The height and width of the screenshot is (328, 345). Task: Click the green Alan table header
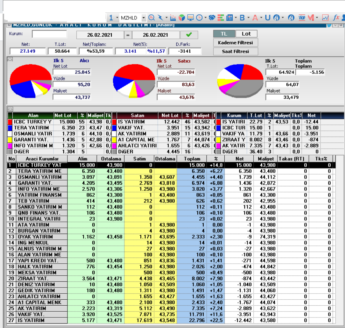pyautogui.click(x=33, y=115)
